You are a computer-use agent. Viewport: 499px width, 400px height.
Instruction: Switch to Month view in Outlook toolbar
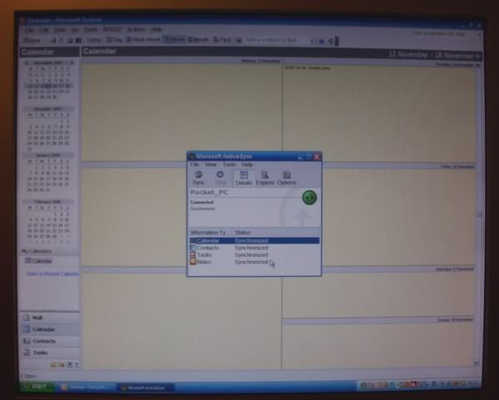click(x=200, y=39)
